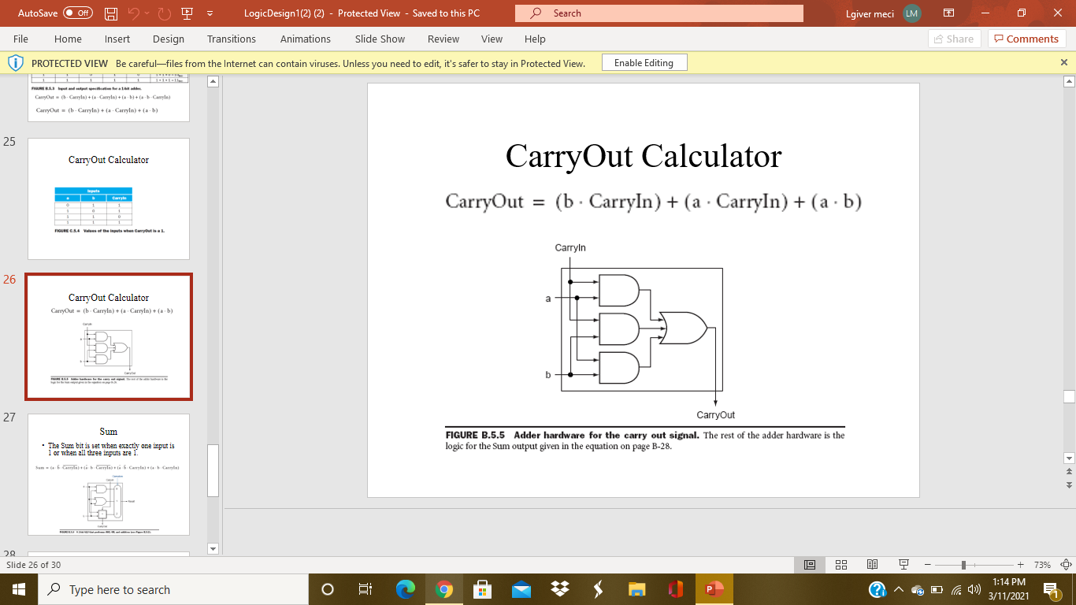Select slide 27 Sum thumbnail
The image size is (1076, 605).
pos(109,474)
